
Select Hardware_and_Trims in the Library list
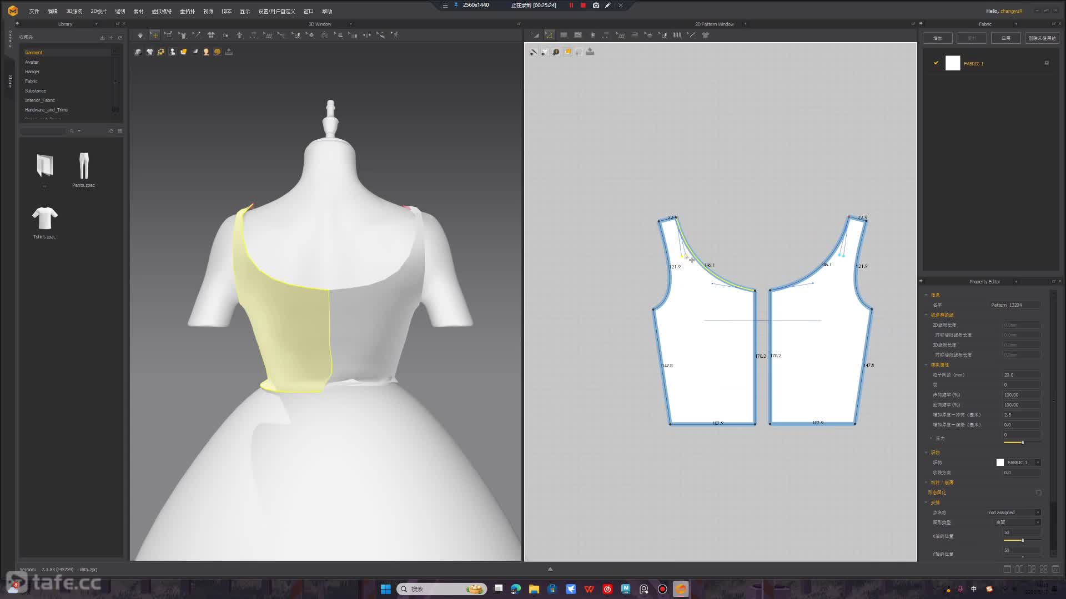pos(67,110)
